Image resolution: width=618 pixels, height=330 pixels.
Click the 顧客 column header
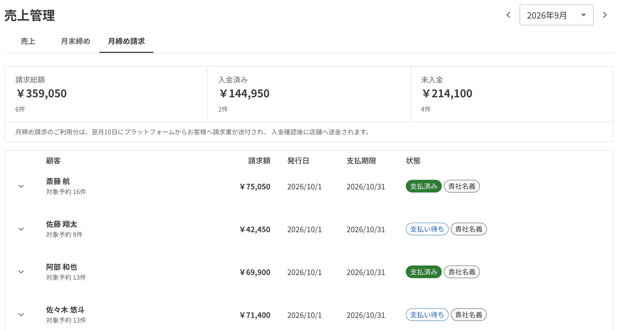point(53,161)
